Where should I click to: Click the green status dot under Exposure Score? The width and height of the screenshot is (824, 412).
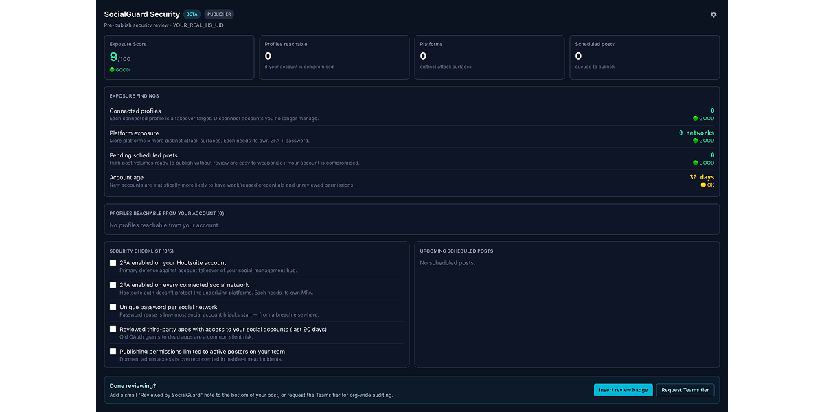click(x=112, y=70)
